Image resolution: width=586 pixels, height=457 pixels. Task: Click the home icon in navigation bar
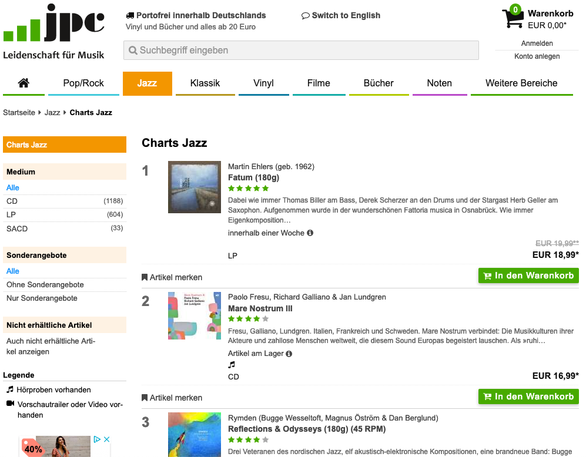[x=24, y=83]
